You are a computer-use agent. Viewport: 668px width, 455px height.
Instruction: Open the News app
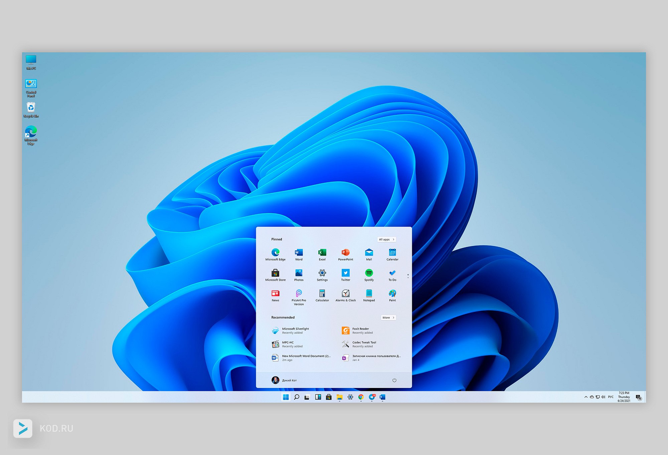click(275, 296)
